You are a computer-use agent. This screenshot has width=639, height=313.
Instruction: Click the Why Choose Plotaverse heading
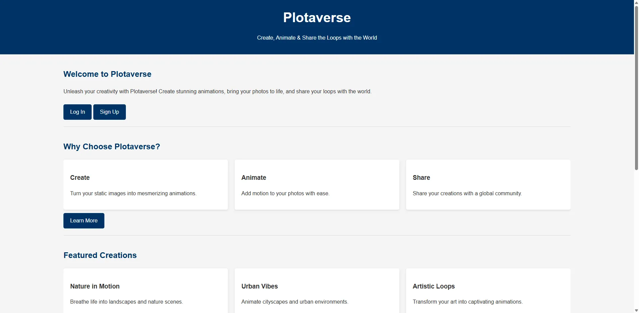[112, 147]
